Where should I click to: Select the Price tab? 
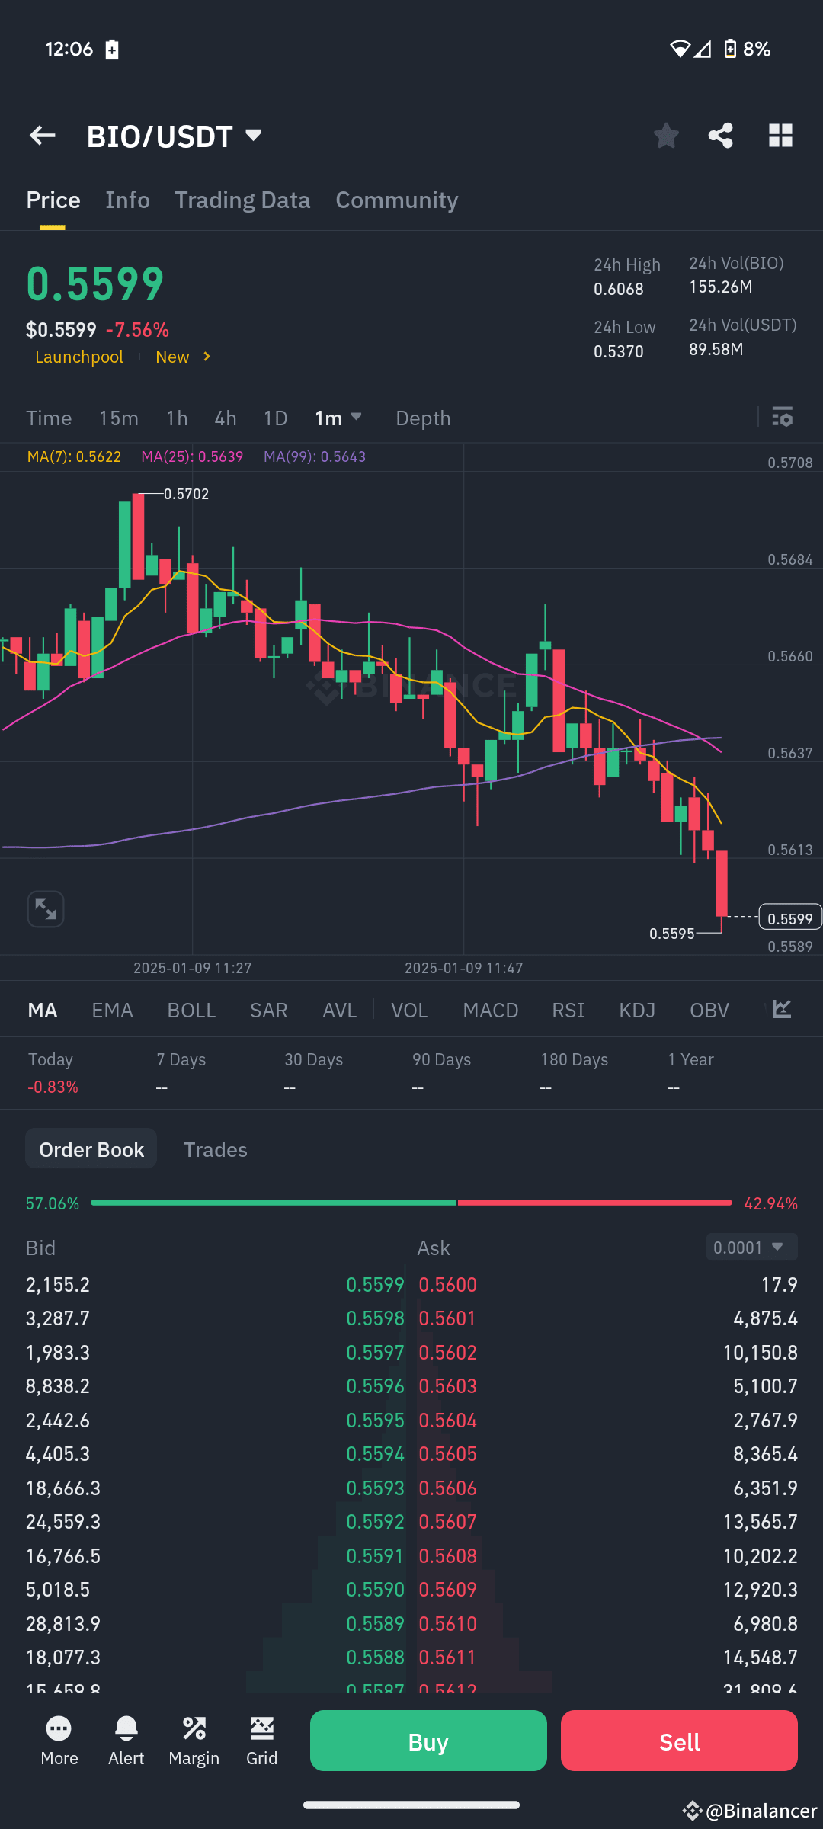pyautogui.click(x=53, y=200)
